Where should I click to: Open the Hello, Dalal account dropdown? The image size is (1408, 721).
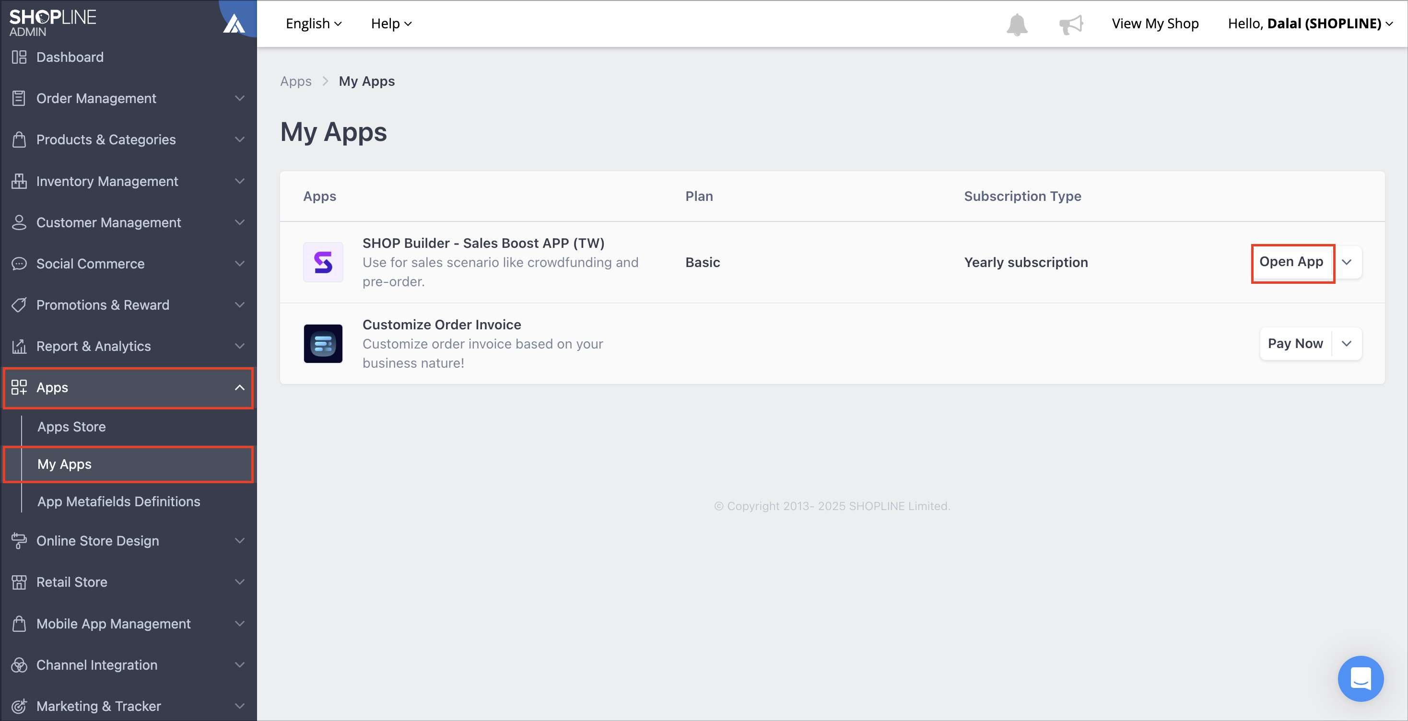[x=1310, y=23]
